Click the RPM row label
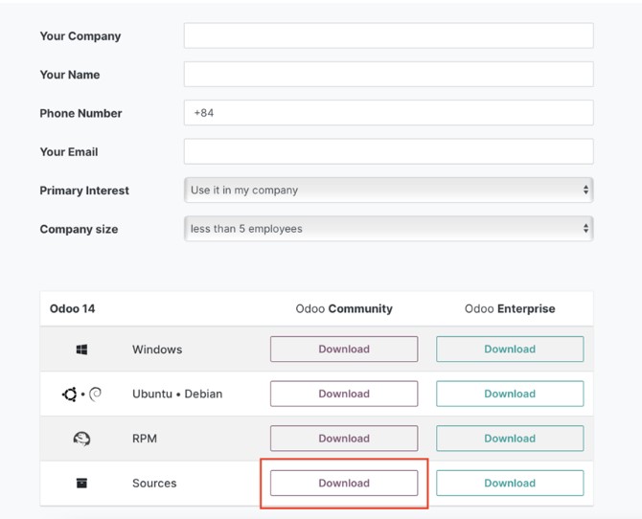The width and height of the screenshot is (642, 519). click(145, 439)
